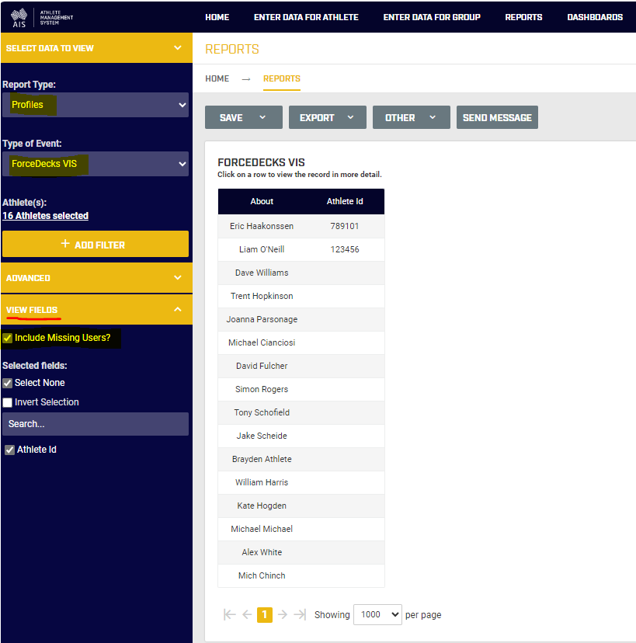The width and height of the screenshot is (636, 643).
Task: Toggle the Select None checkbox
Action: 8,383
